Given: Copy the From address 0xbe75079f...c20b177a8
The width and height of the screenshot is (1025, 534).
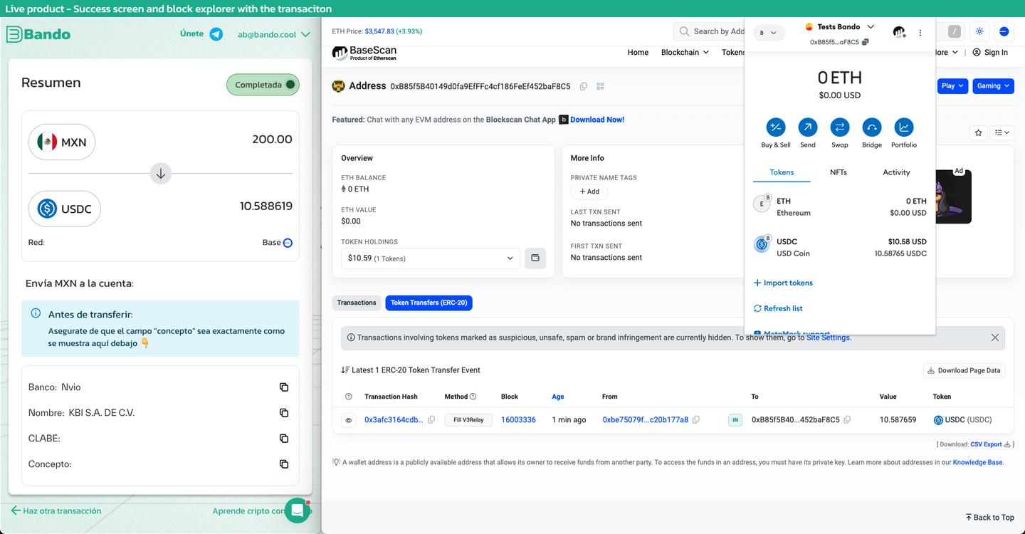Looking at the screenshot, I should [x=696, y=420].
